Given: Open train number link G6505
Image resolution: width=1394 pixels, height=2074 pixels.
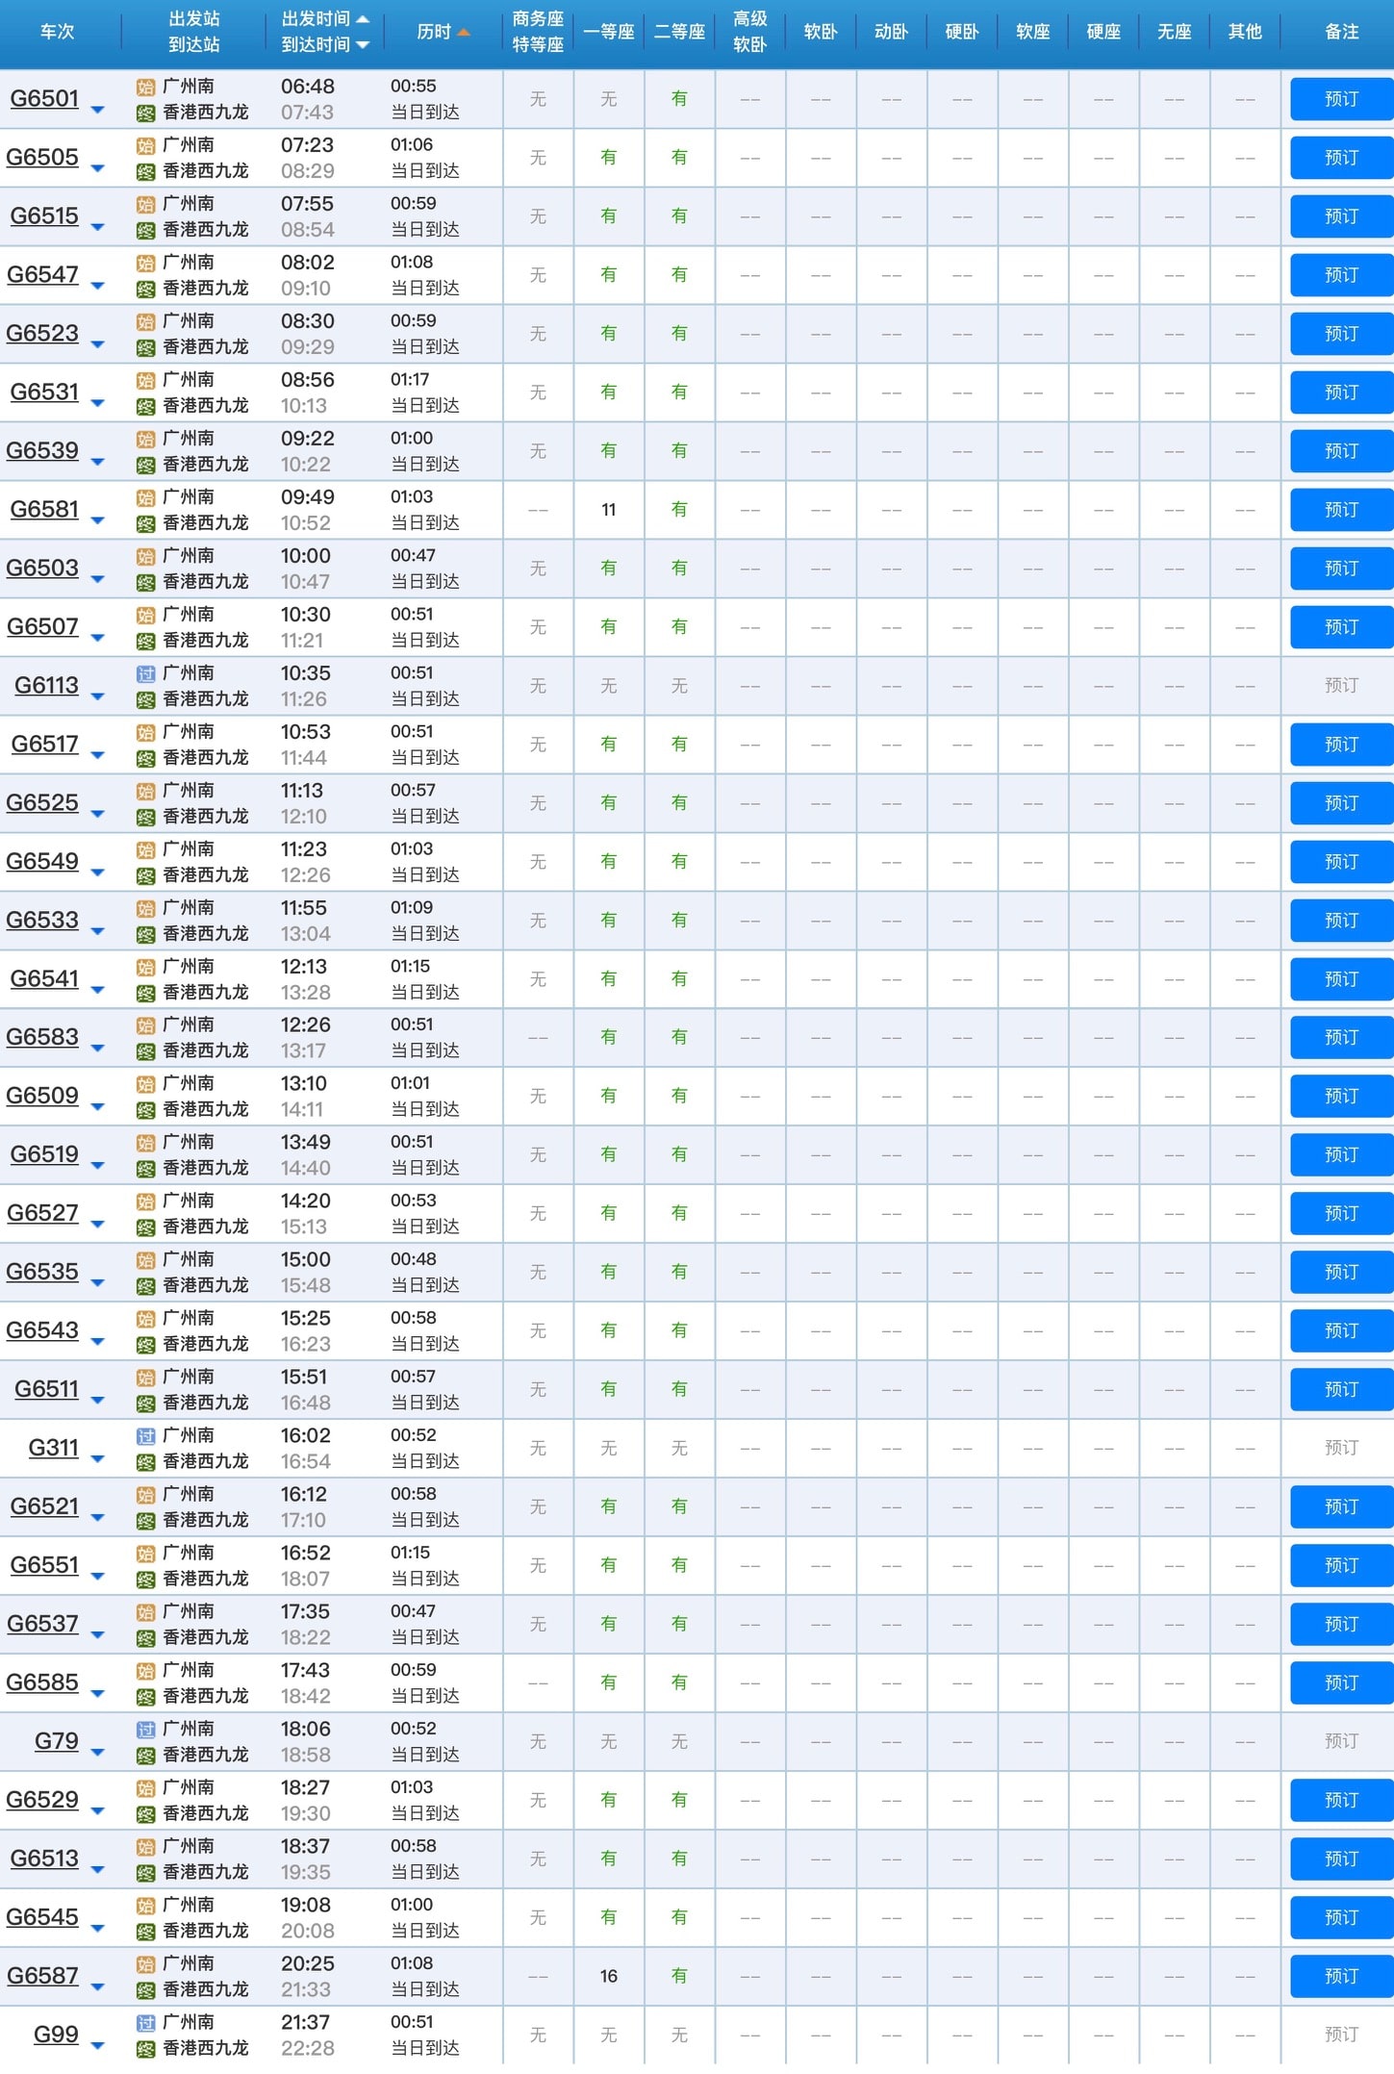Looking at the screenshot, I should 42,157.
